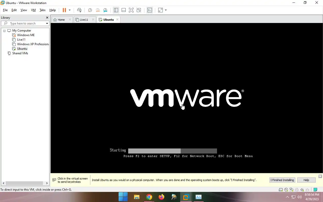Dismiss the install notification bar
Viewport: 323px width, 202px height.
coord(320,176)
